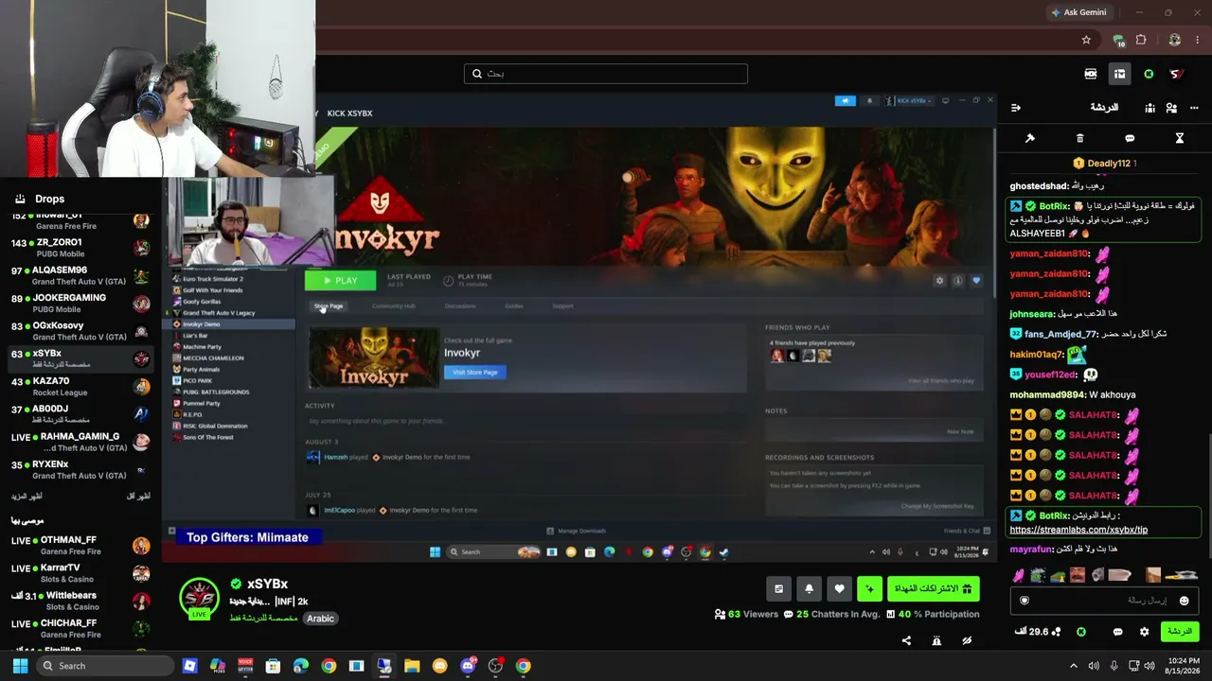Viewport: 1212px width, 681px height.
Task: Open the emoji picker in message box
Action: [x=1184, y=601]
